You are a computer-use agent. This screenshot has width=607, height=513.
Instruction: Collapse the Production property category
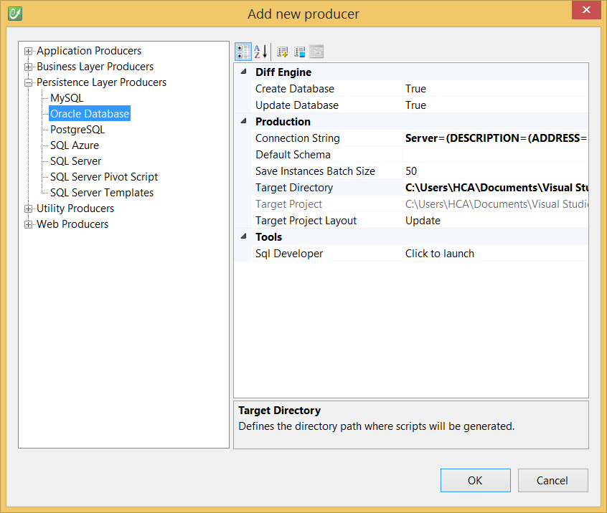click(243, 122)
